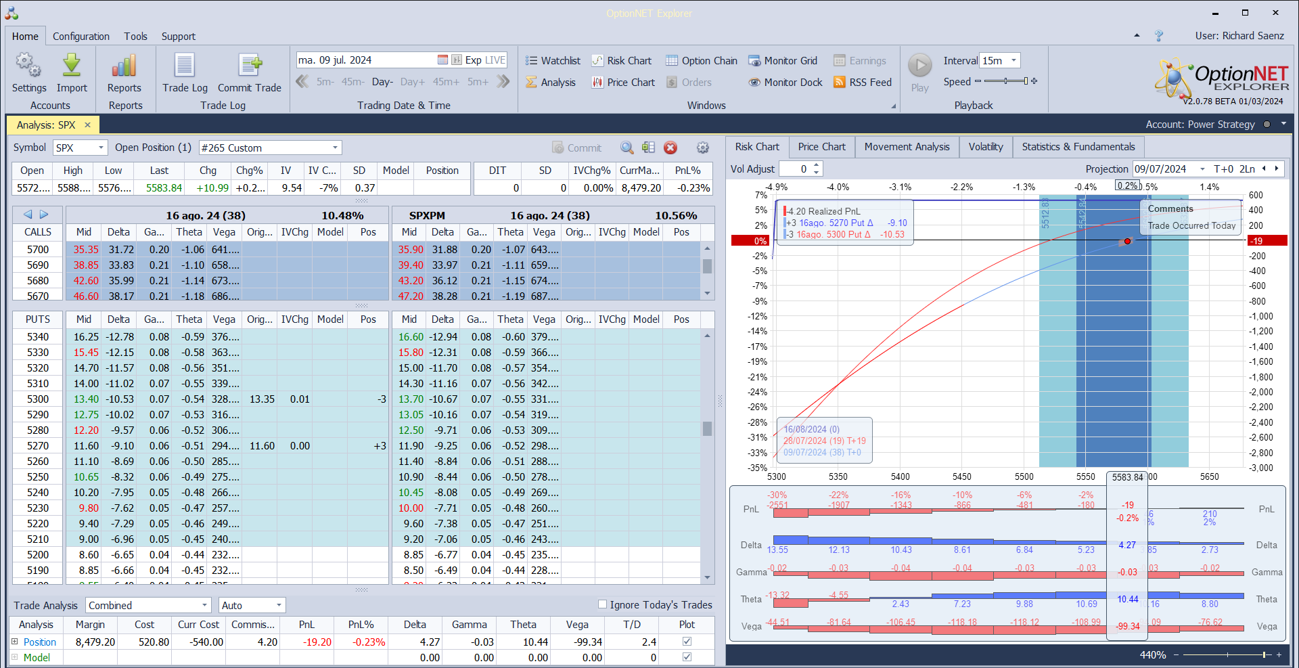Open the calendar picker in trading date field
The image size is (1299, 668).
[442, 60]
